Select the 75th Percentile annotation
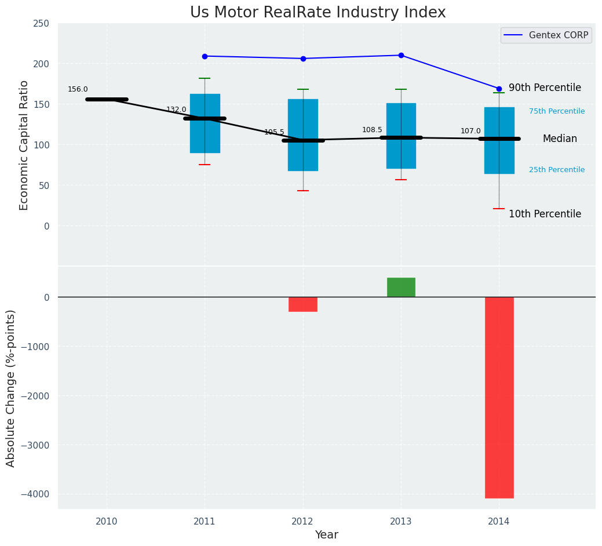The height and width of the screenshot is (546, 602). coord(557,111)
